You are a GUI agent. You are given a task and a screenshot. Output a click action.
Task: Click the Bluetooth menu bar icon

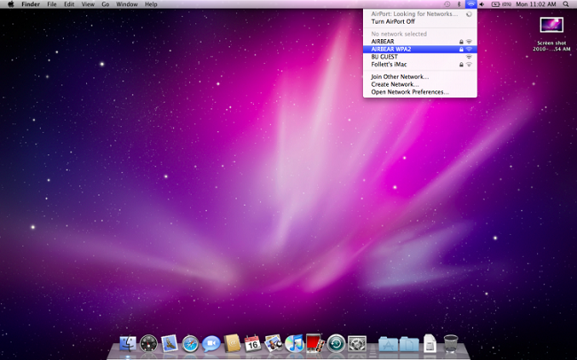coord(459,4)
